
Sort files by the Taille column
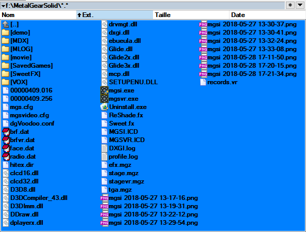point(191,15)
